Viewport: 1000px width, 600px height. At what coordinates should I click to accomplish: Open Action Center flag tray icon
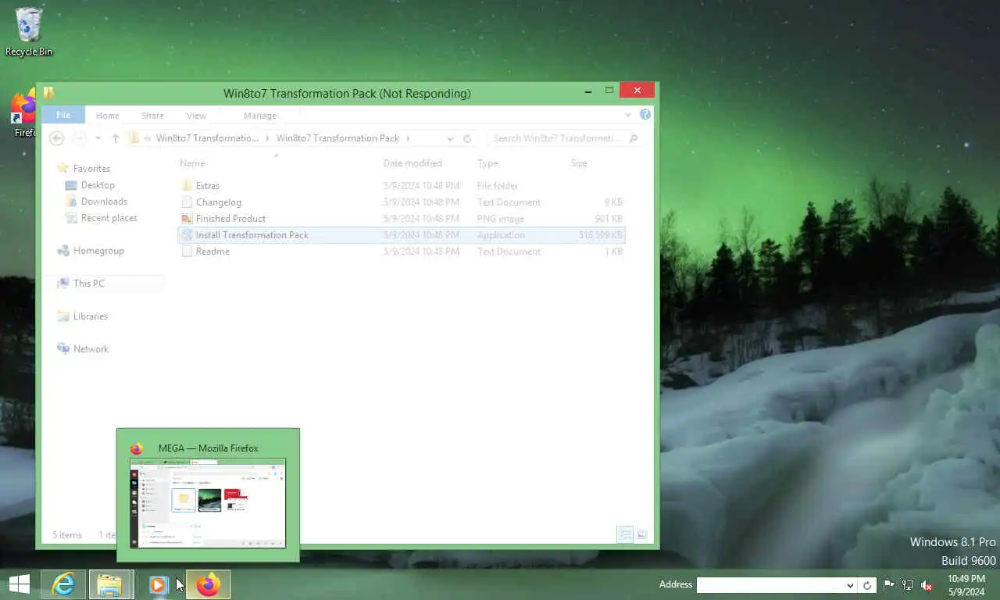889,584
